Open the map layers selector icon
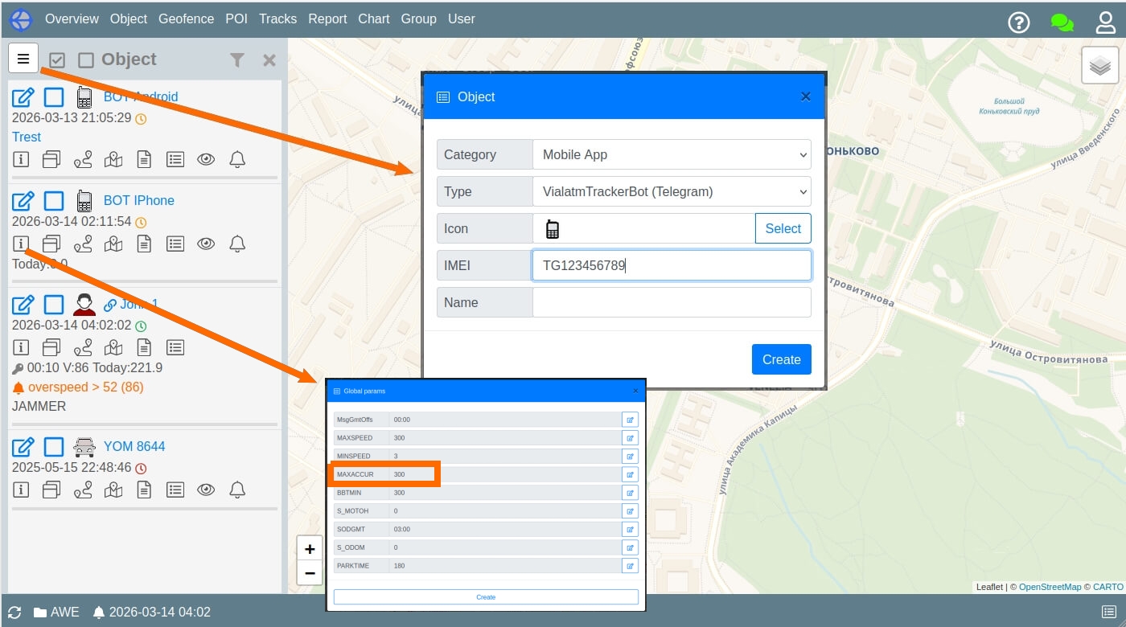This screenshot has width=1126, height=627. [x=1101, y=65]
